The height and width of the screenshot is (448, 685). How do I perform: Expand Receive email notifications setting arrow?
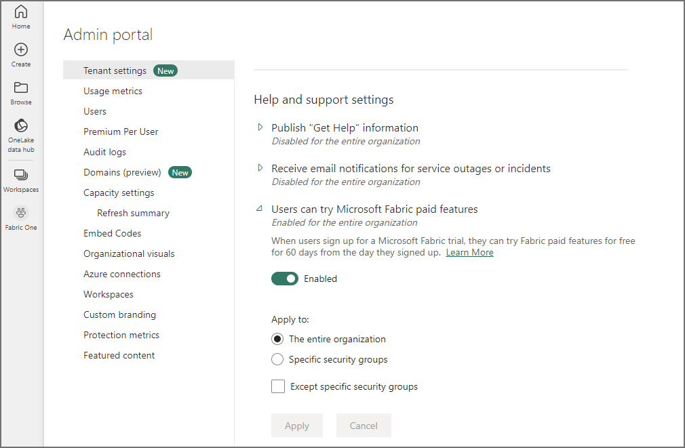click(x=260, y=167)
